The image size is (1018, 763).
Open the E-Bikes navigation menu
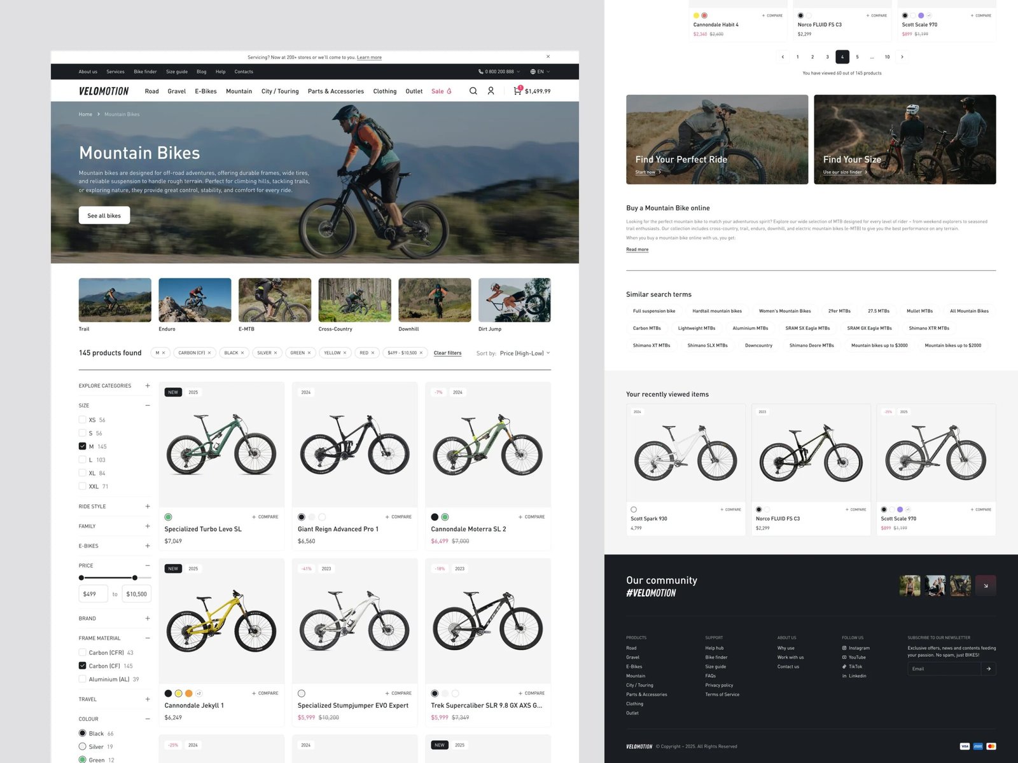[x=206, y=91]
